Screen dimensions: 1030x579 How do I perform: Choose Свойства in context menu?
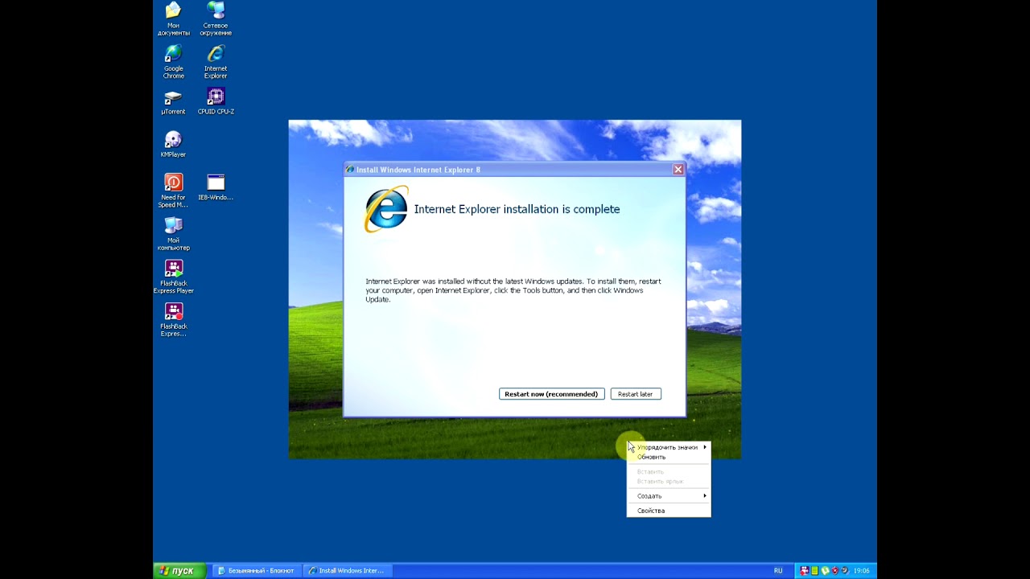[x=669, y=511]
